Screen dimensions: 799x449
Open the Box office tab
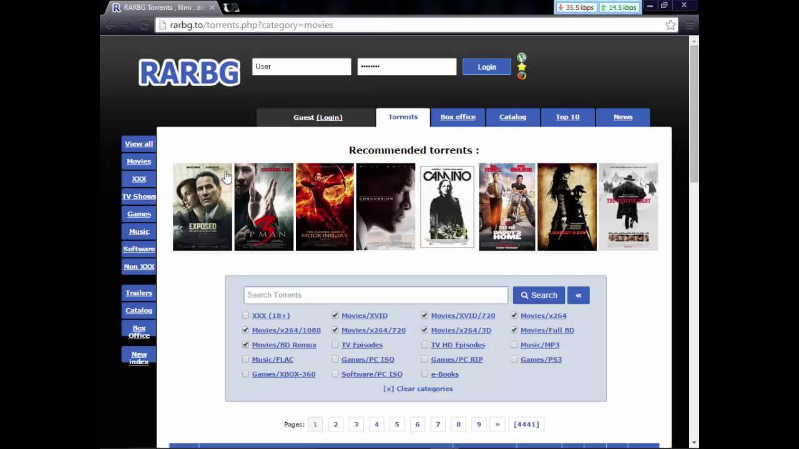point(458,117)
